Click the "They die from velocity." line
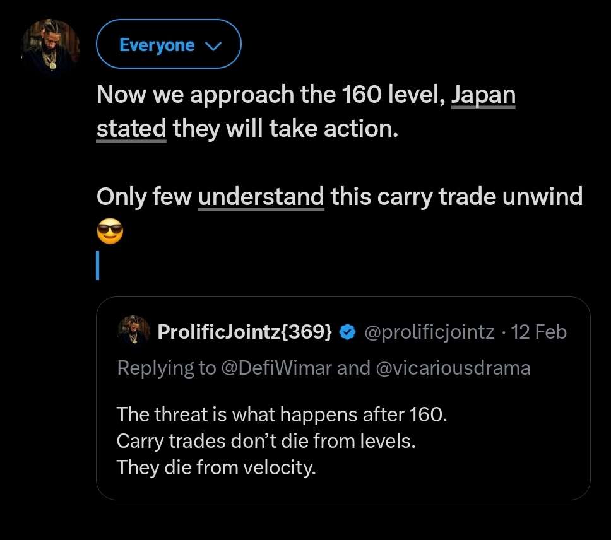The image size is (611, 540). point(215,468)
